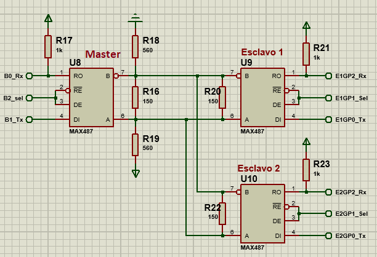Click the R17 reference label

64,41
